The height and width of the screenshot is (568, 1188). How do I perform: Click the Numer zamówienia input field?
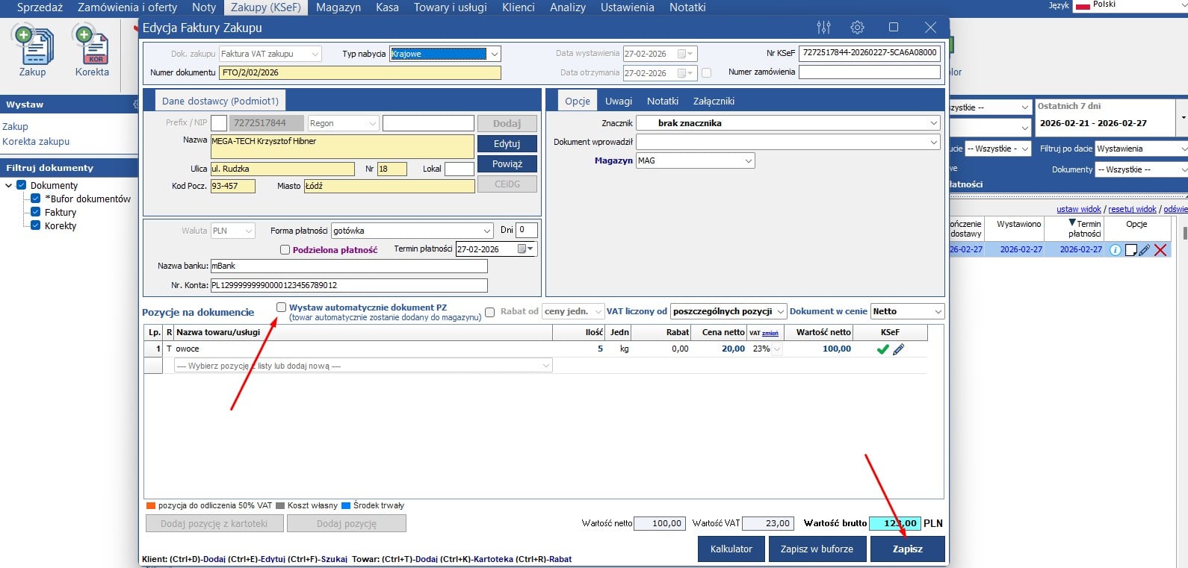pos(869,72)
